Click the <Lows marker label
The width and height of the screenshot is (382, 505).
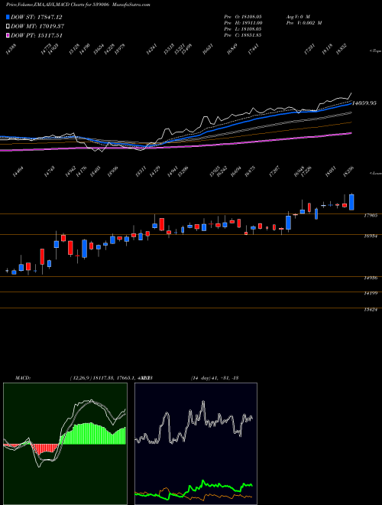pyautogui.click(x=376, y=173)
